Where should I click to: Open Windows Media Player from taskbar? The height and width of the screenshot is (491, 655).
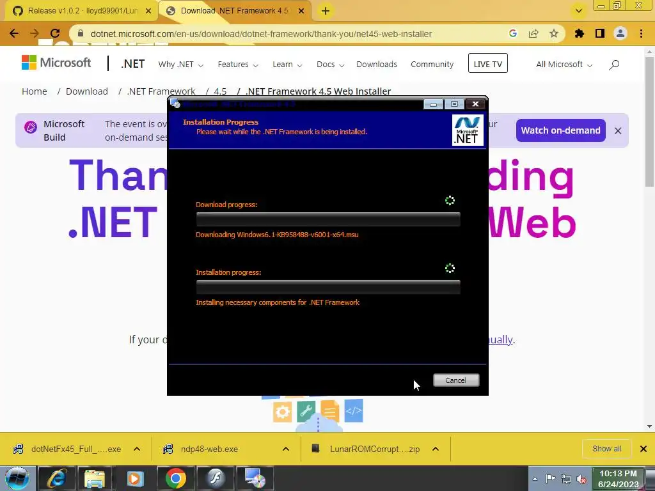(x=135, y=479)
